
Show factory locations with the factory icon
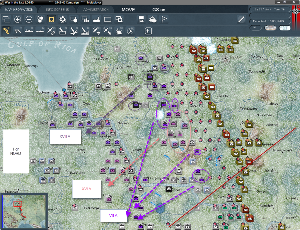[x=96, y=19]
